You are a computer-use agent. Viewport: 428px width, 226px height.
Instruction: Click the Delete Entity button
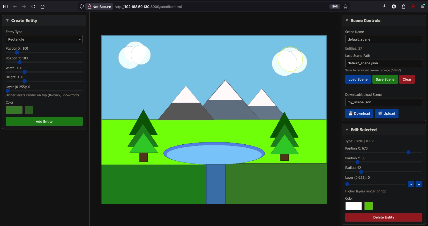(x=384, y=217)
